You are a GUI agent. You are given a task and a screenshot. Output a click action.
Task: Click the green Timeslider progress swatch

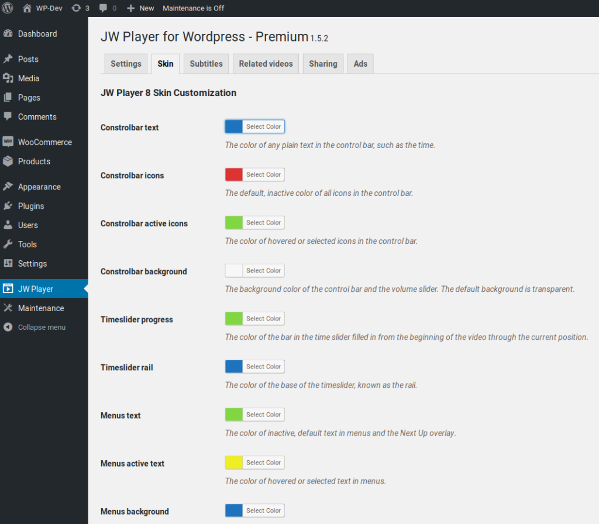[234, 319]
